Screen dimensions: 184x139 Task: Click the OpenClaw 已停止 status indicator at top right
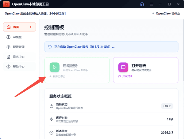(167, 13)
